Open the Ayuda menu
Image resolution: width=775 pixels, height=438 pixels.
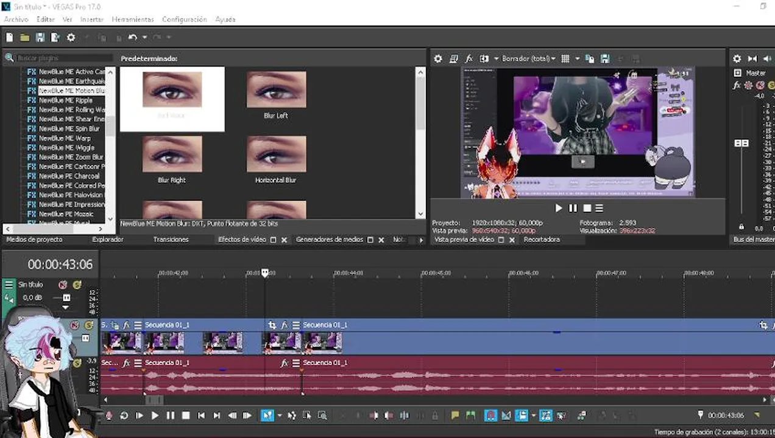pyautogui.click(x=225, y=19)
